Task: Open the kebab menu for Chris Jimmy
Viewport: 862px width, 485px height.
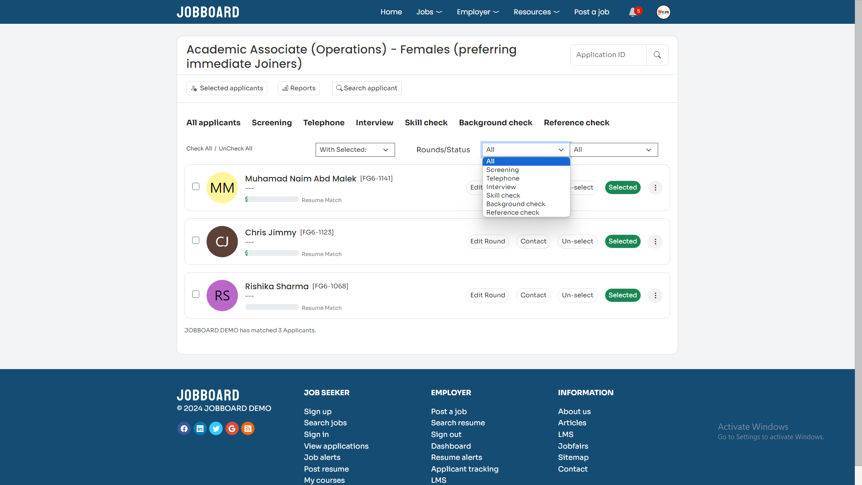Action: point(655,242)
